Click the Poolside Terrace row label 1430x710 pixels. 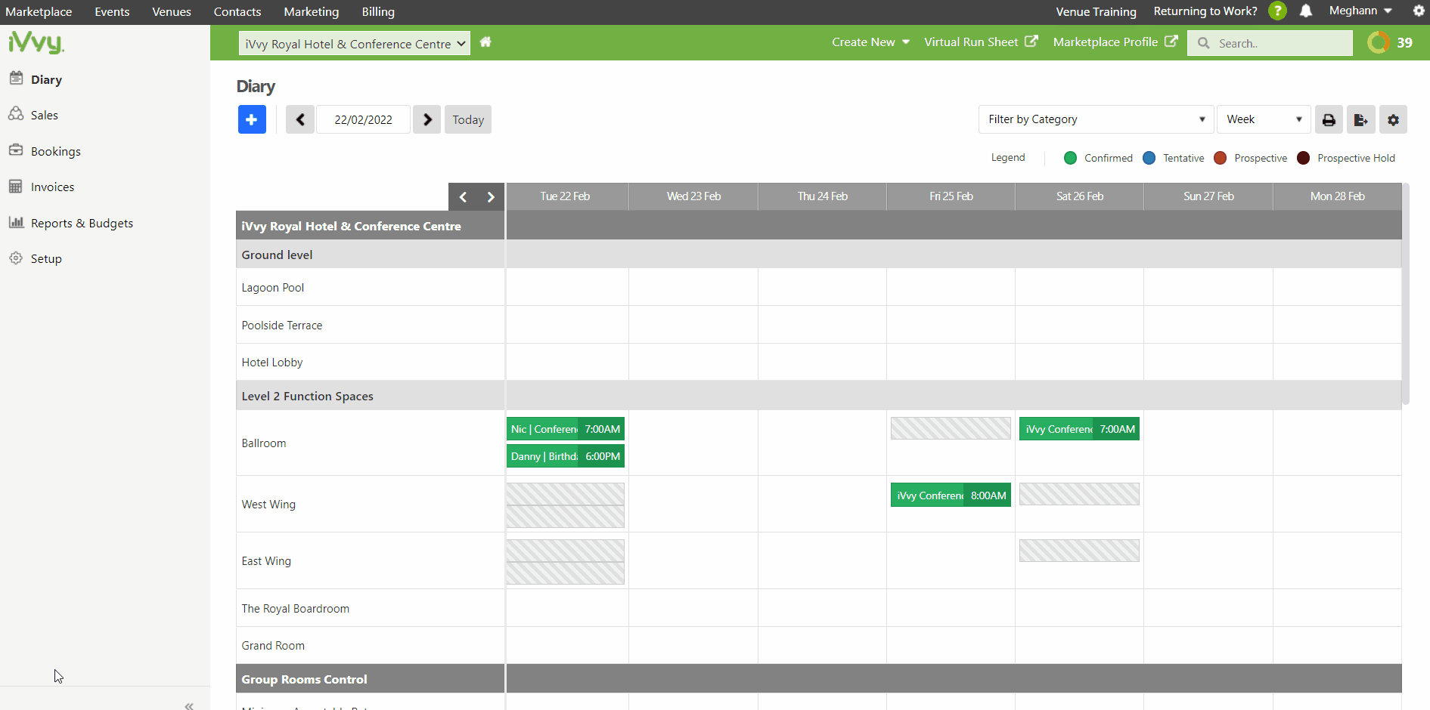282,326
